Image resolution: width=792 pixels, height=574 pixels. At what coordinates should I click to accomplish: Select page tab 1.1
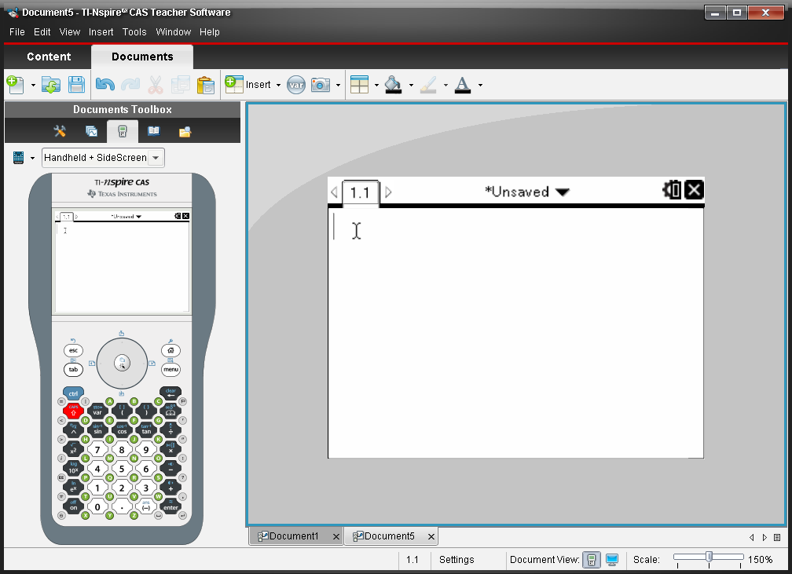coord(360,192)
